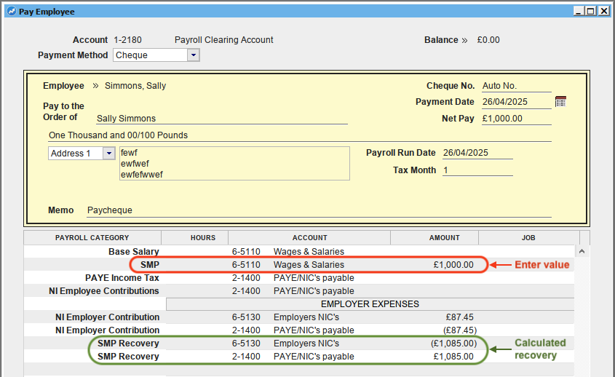Click the account number 1-2180
The height and width of the screenshot is (377, 615).
point(127,40)
